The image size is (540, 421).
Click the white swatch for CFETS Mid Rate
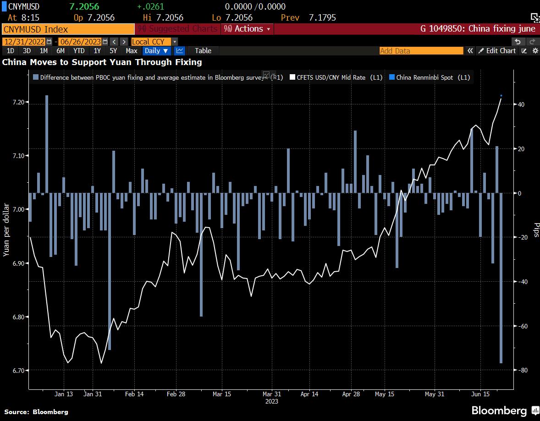(292, 77)
